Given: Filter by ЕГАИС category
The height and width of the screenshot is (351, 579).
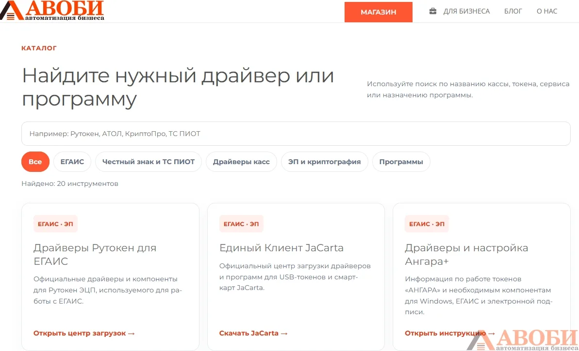Looking at the screenshot, I should 72,162.
